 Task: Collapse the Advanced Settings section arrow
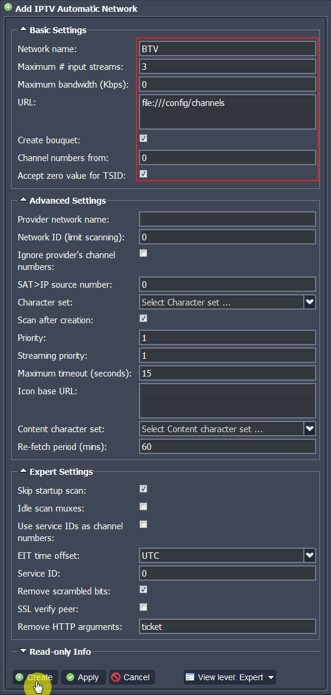coord(24,200)
